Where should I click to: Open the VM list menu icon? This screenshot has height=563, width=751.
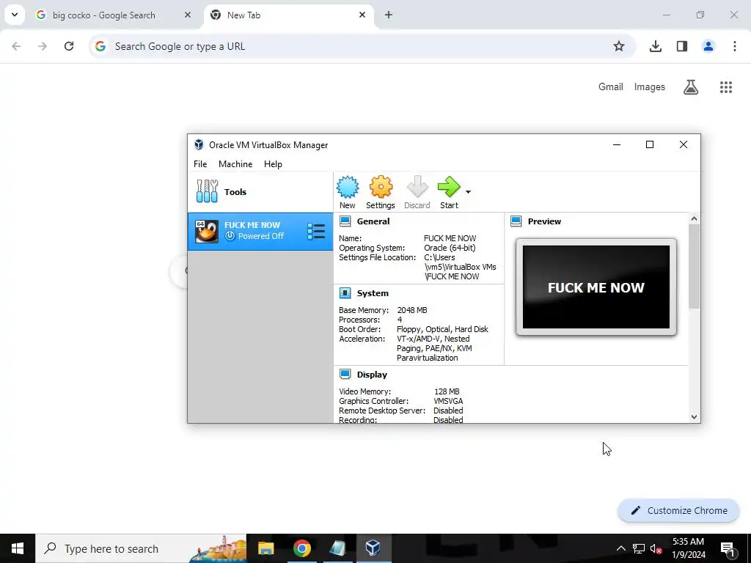pyautogui.click(x=316, y=231)
